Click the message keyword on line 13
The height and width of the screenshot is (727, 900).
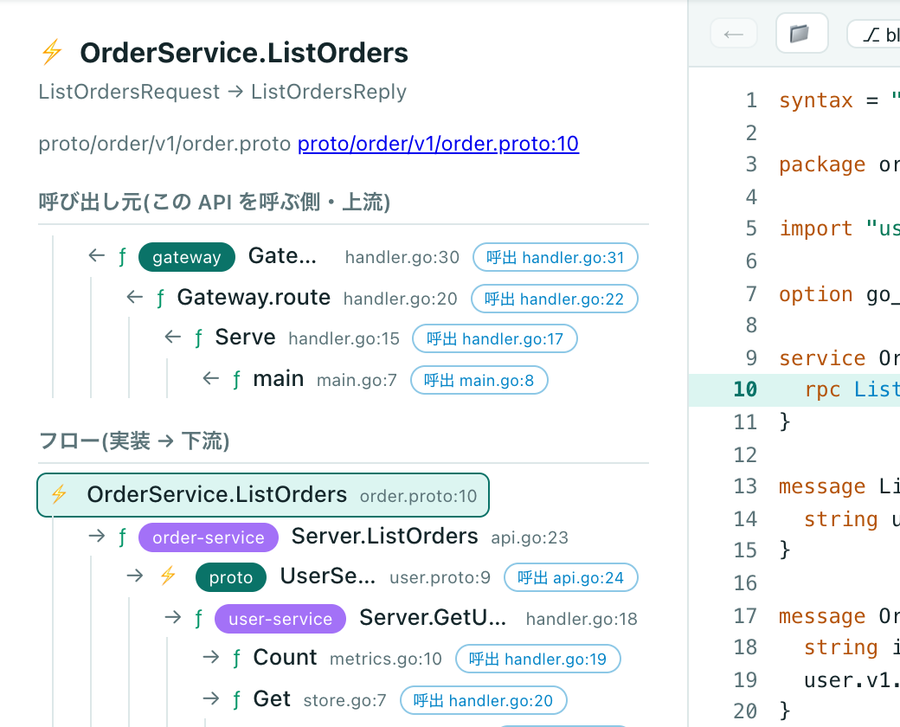click(x=822, y=487)
